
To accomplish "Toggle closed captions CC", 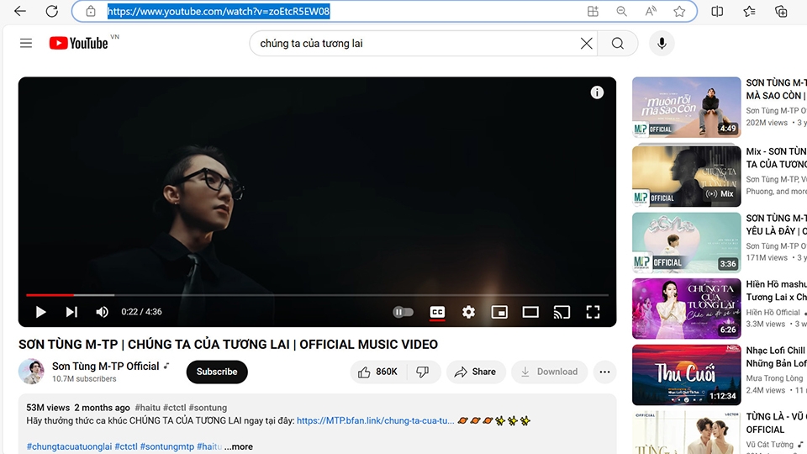I will point(437,312).
